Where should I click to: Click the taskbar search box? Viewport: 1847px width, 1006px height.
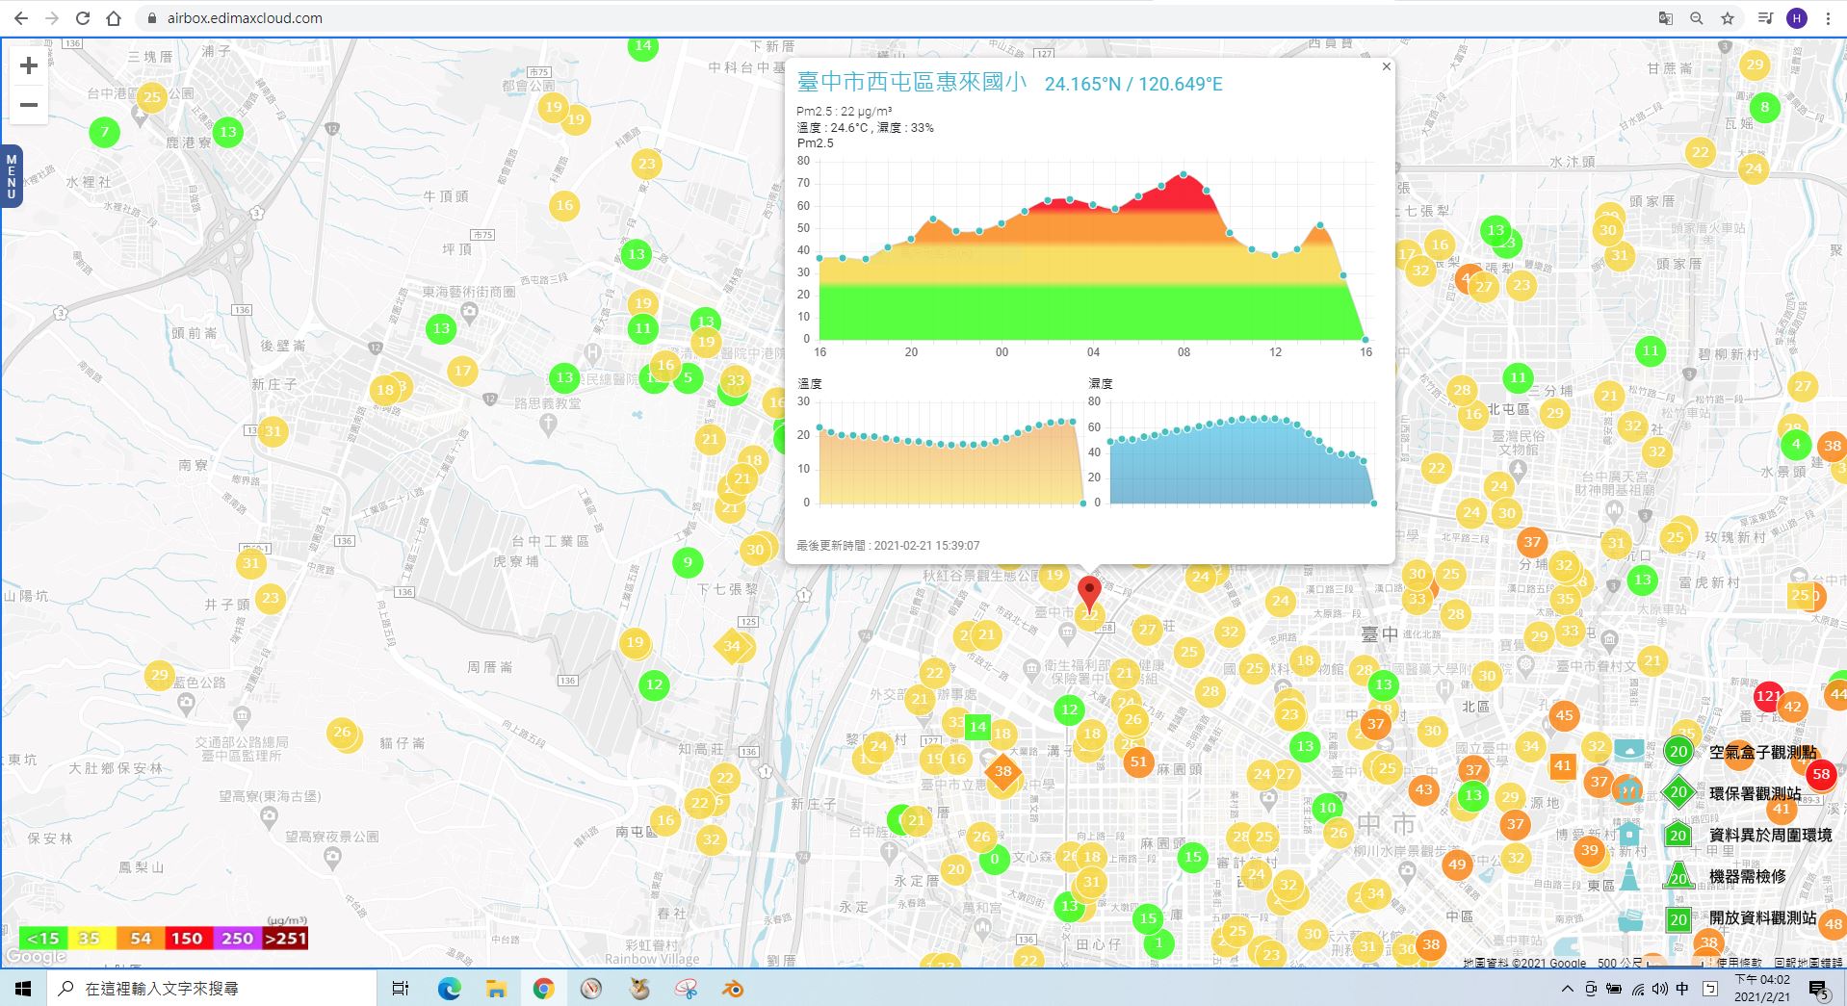point(212,989)
